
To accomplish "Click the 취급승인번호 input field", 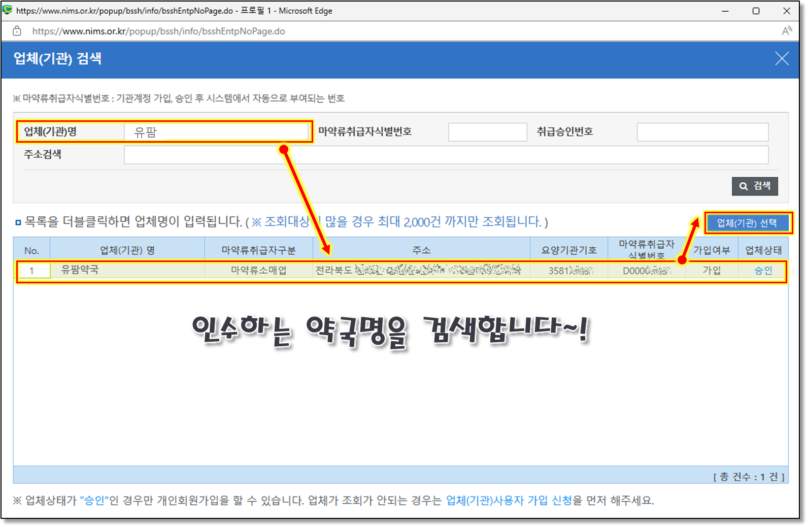I will 702,132.
